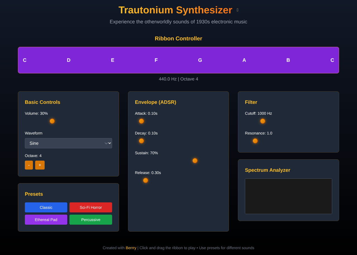Play note F on the ribbon controller

point(156,60)
